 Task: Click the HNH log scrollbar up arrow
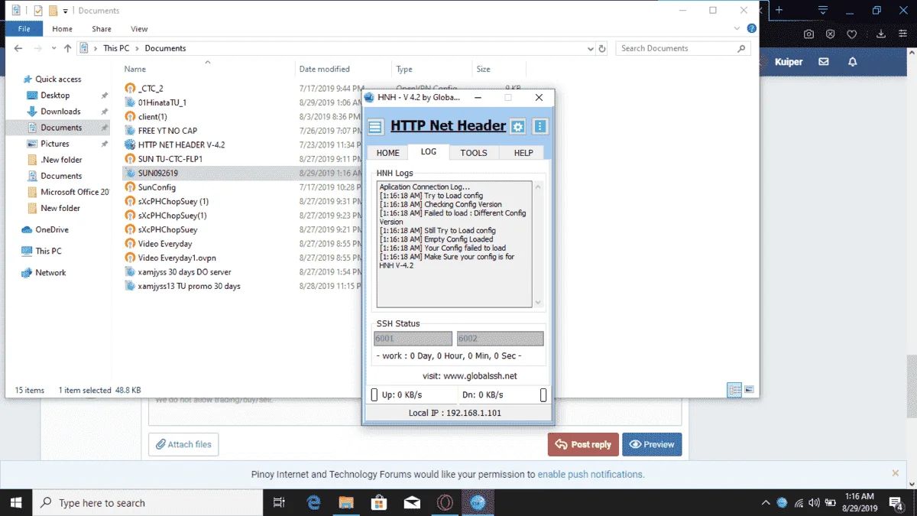[538, 187]
